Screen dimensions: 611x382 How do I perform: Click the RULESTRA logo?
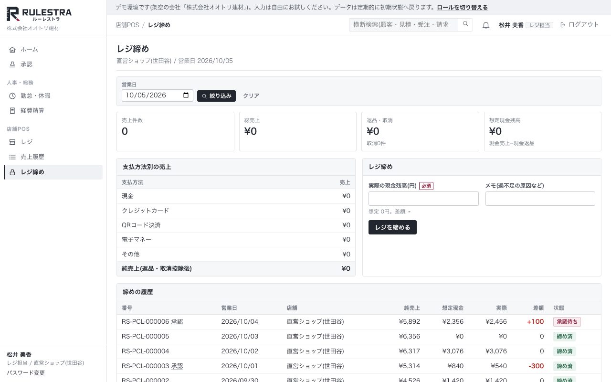coord(39,14)
